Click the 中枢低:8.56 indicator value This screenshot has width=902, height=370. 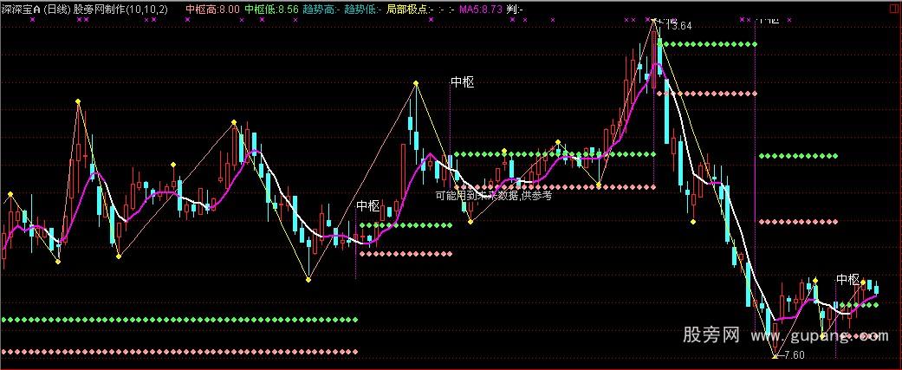point(271,9)
